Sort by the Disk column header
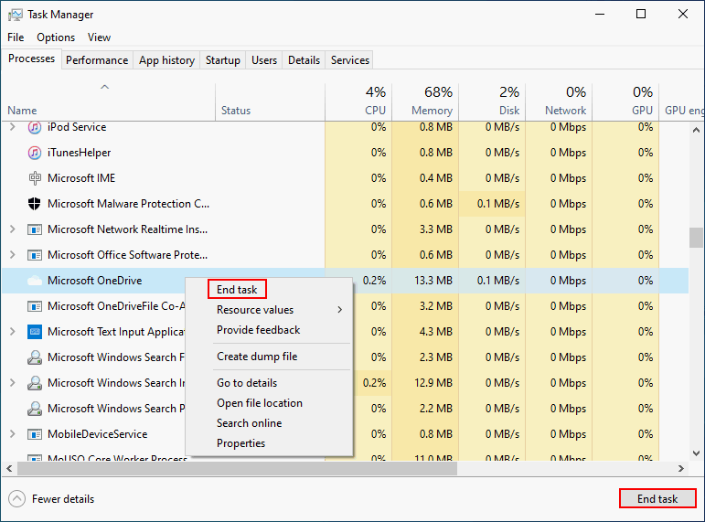The width and height of the screenshot is (705, 522). coord(492,102)
